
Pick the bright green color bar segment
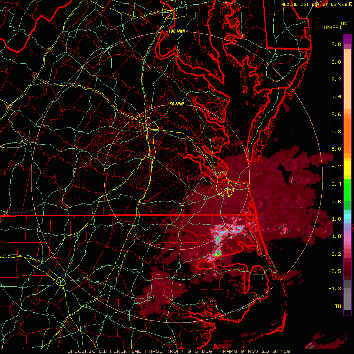click(x=347, y=190)
